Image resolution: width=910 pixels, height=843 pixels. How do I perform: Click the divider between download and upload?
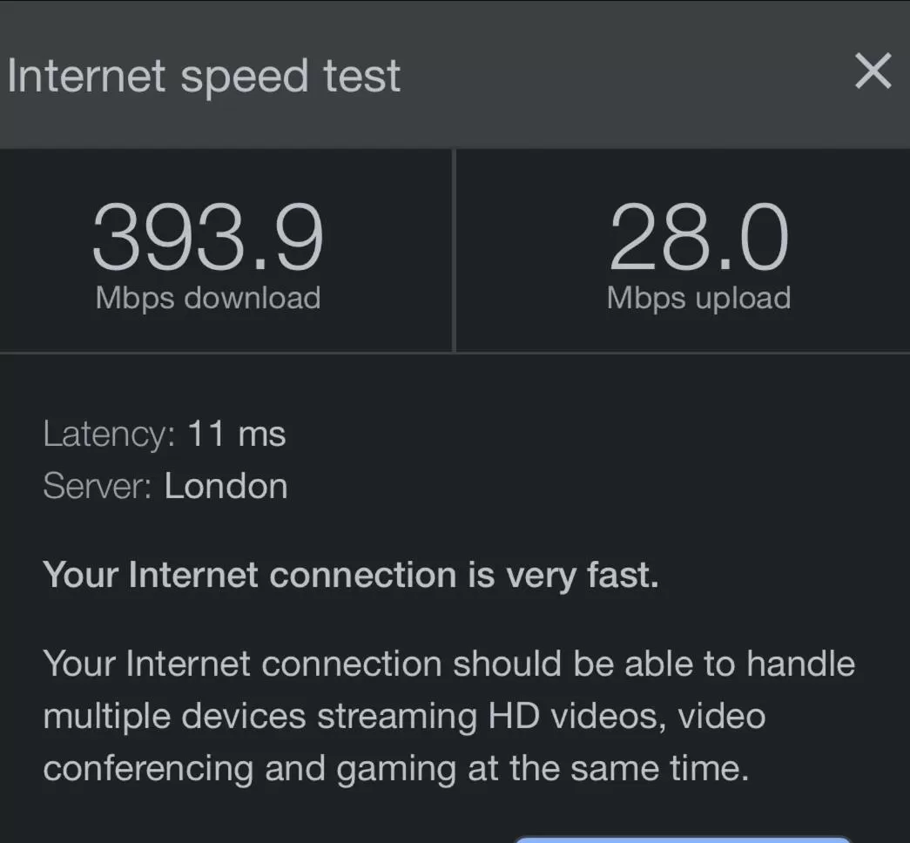[455, 251]
